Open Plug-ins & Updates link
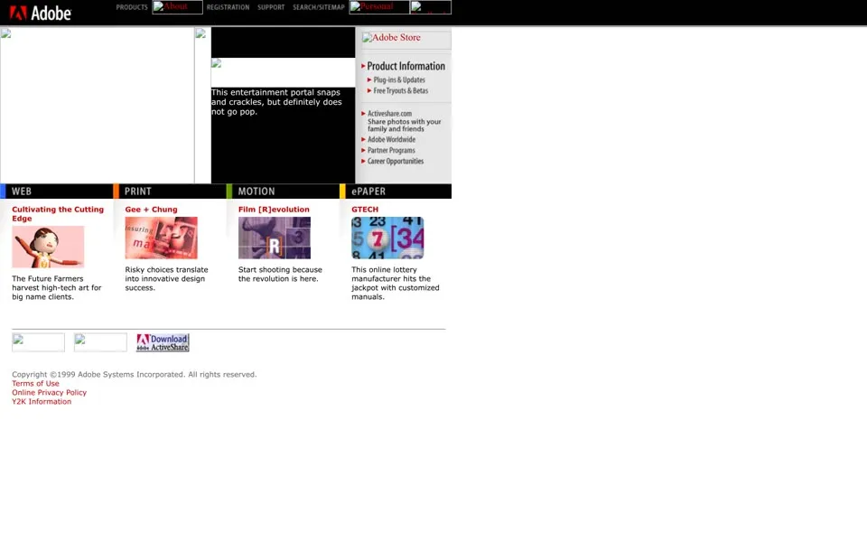Screen dimensions: 867x542 (399, 79)
